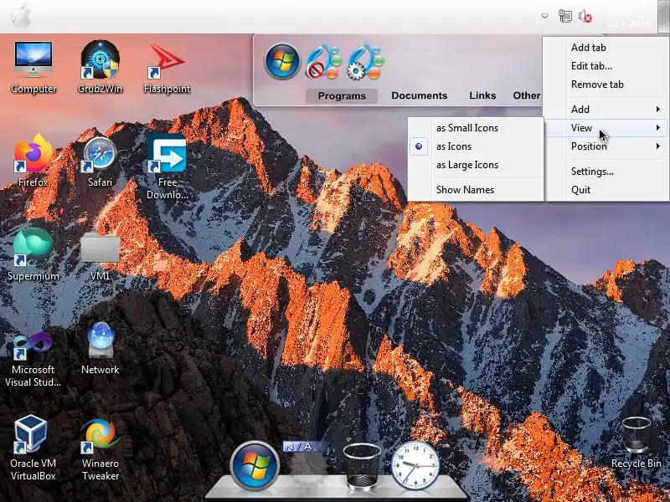Select view as Large Icons
Image resolution: width=670 pixels, height=502 pixels.
(x=476, y=164)
